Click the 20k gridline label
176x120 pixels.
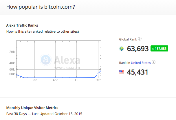(12, 52)
